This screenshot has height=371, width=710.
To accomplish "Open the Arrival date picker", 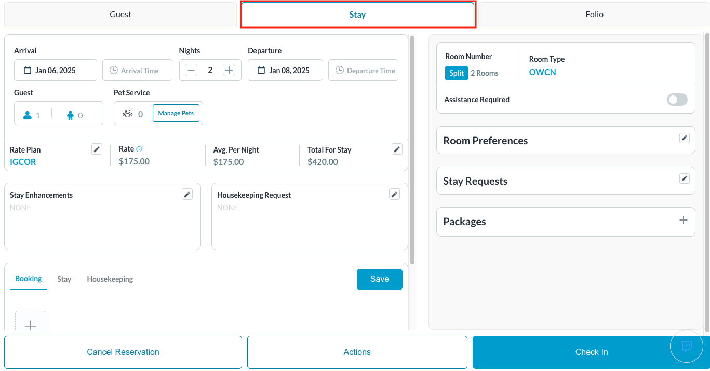I will click(x=56, y=71).
